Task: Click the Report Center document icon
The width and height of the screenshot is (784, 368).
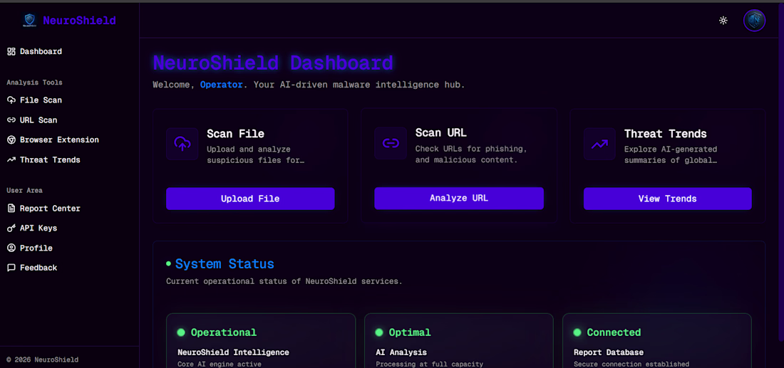Action: click(x=11, y=209)
